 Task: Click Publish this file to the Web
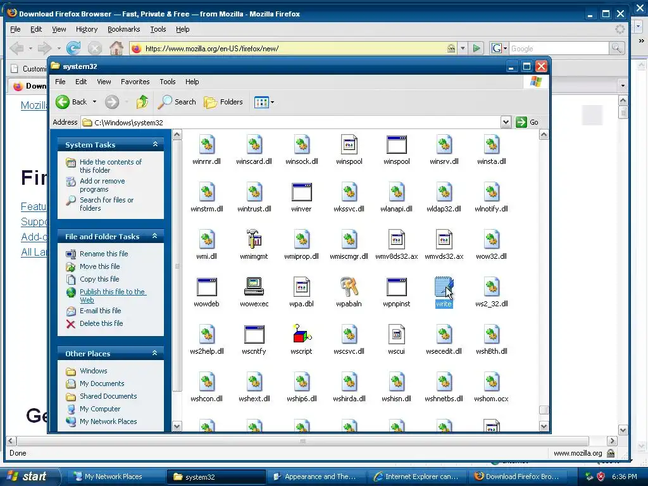point(113,296)
